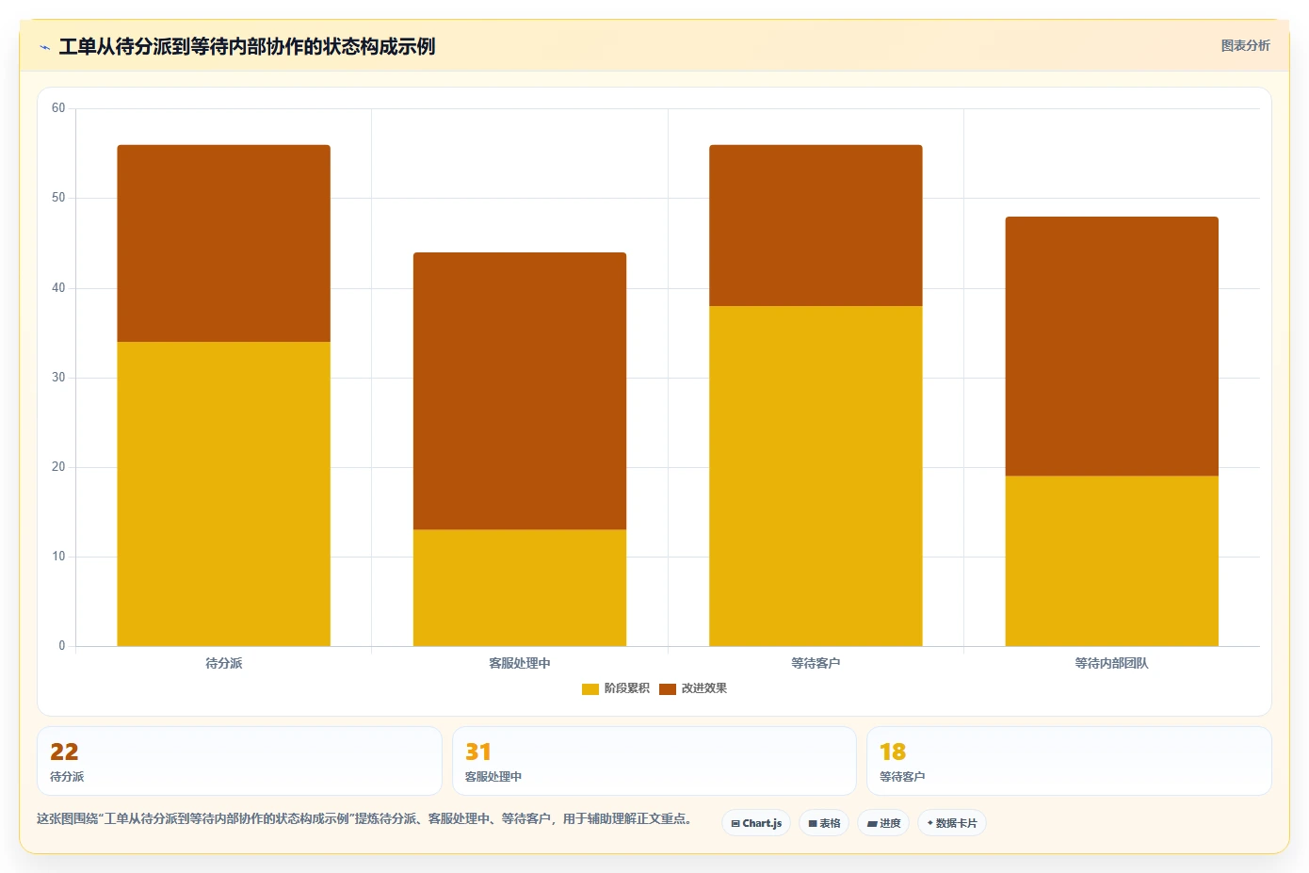Open the 22 待分派 stat card
Screen dimensions: 1309x873
pyautogui.click(x=239, y=761)
